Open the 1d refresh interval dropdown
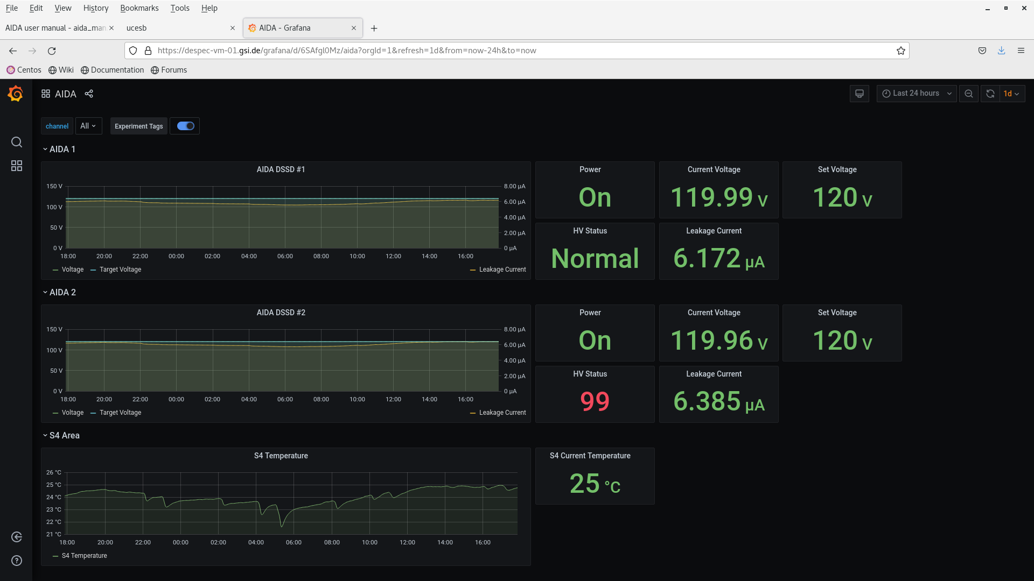 tap(1012, 94)
